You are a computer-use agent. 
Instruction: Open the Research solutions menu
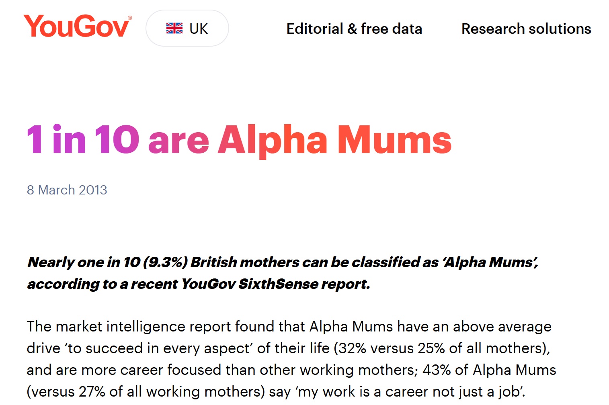pos(526,29)
